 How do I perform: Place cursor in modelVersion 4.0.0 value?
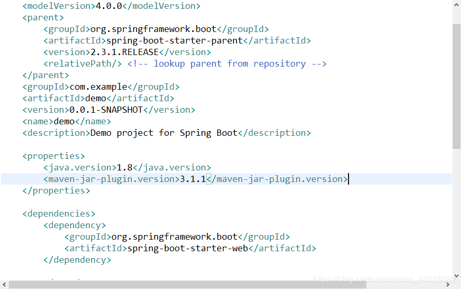point(109,6)
